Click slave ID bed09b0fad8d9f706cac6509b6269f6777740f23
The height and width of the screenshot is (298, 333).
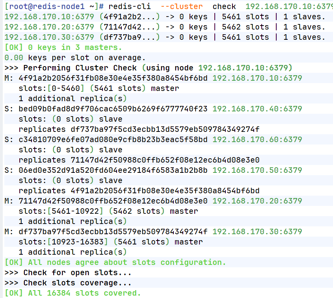click(x=113, y=109)
